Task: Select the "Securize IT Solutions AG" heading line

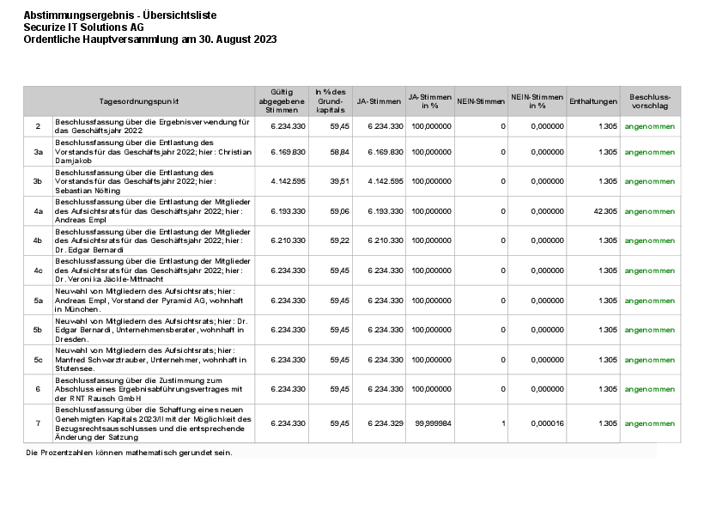Action: point(84,27)
